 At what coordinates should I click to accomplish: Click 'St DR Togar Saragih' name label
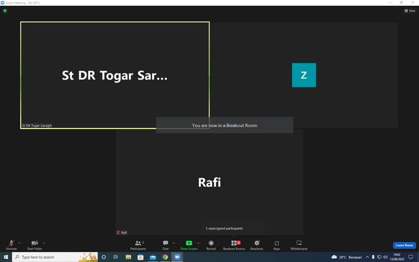pos(37,126)
